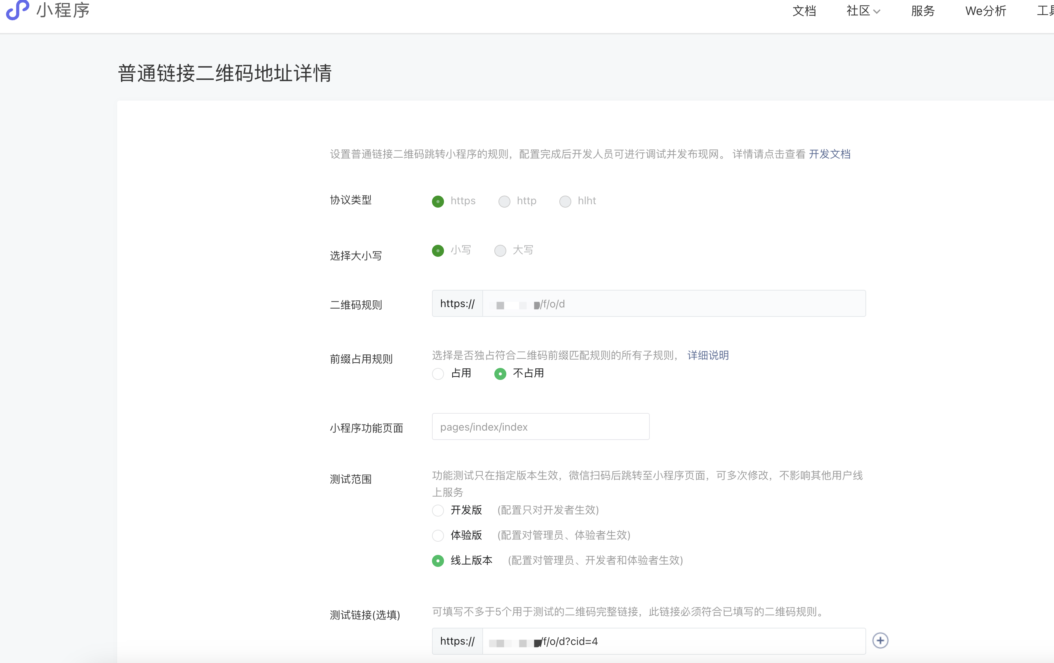Click the 选择大小写 label
Screen dimensions: 1054x663
[x=356, y=255]
